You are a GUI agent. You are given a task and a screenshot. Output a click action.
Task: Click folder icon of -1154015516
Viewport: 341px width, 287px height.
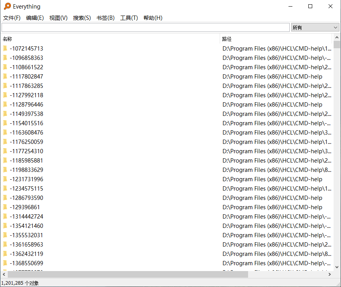(x=5, y=123)
